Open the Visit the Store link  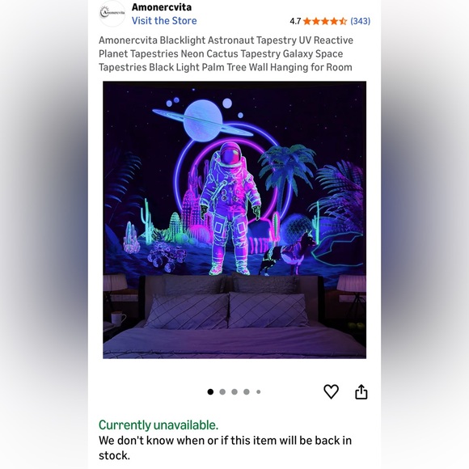click(164, 21)
